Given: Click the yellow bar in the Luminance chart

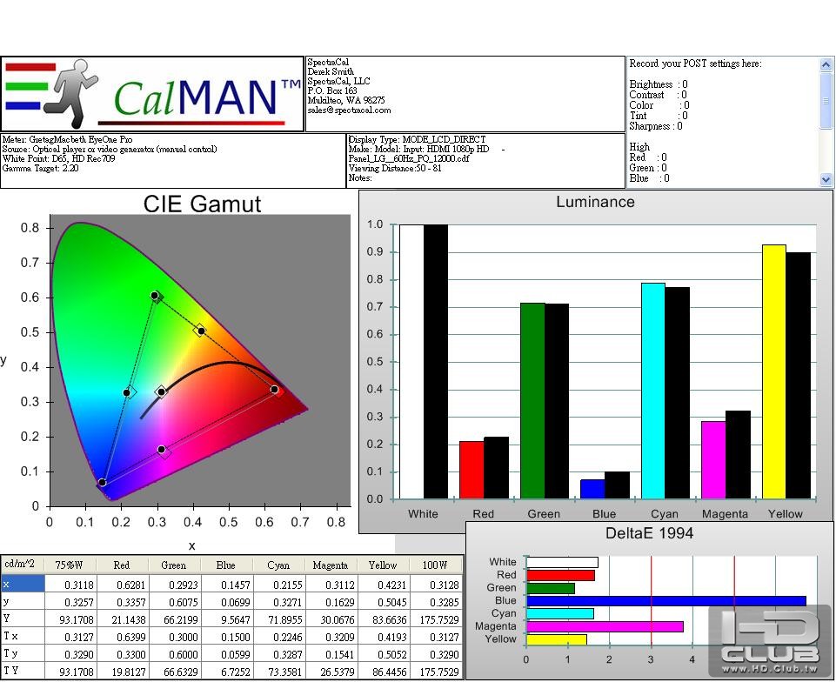Looking at the screenshot, I should (774, 371).
